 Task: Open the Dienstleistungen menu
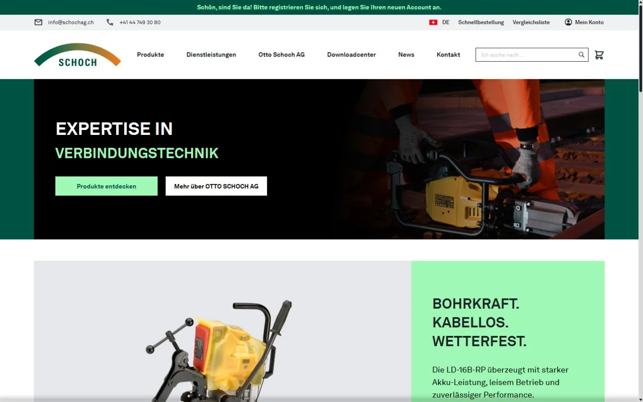(211, 54)
